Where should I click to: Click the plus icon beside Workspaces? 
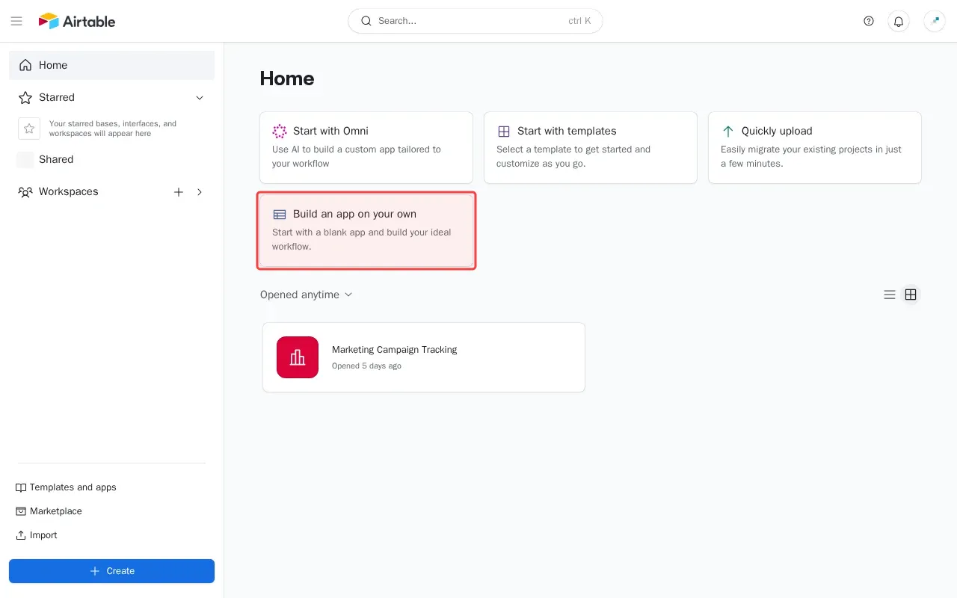(179, 192)
